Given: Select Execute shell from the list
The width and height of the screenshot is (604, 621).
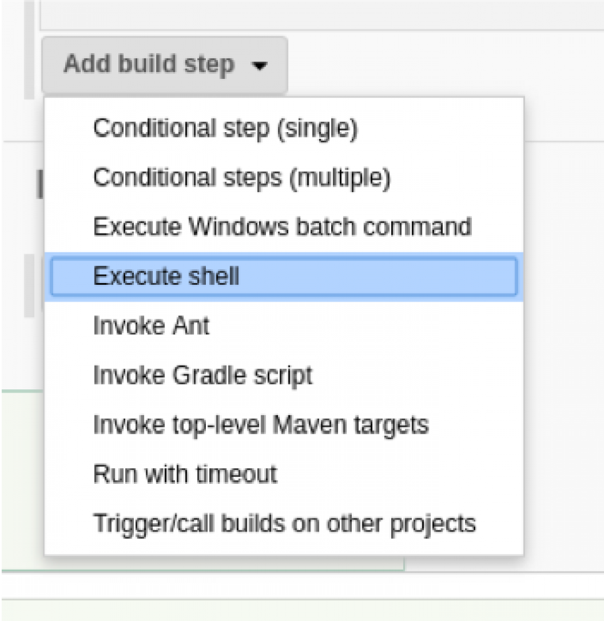Looking at the screenshot, I should (166, 276).
